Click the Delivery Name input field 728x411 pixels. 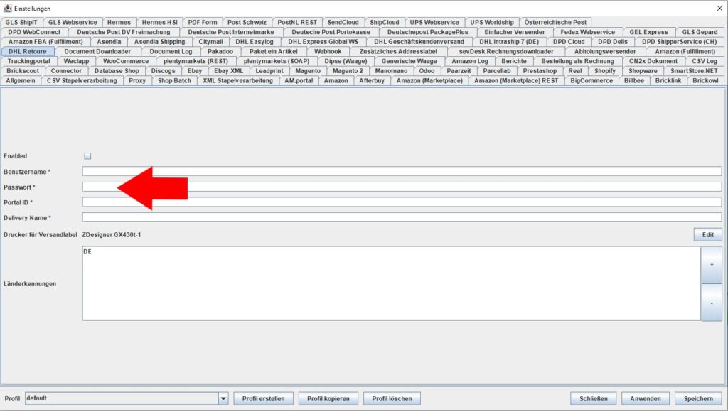pyautogui.click(x=402, y=217)
